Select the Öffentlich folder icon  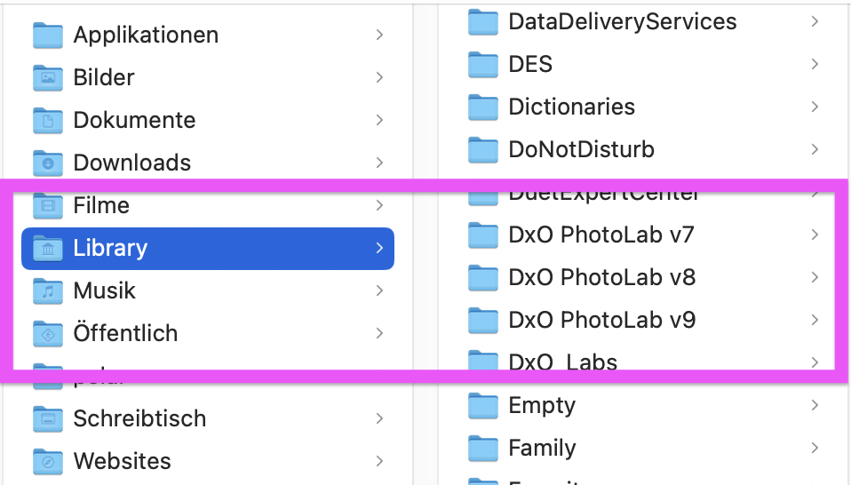coord(48,333)
